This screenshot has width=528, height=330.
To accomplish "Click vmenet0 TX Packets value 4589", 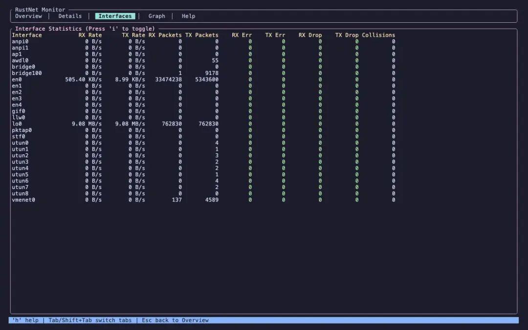I will click(212, 200).
